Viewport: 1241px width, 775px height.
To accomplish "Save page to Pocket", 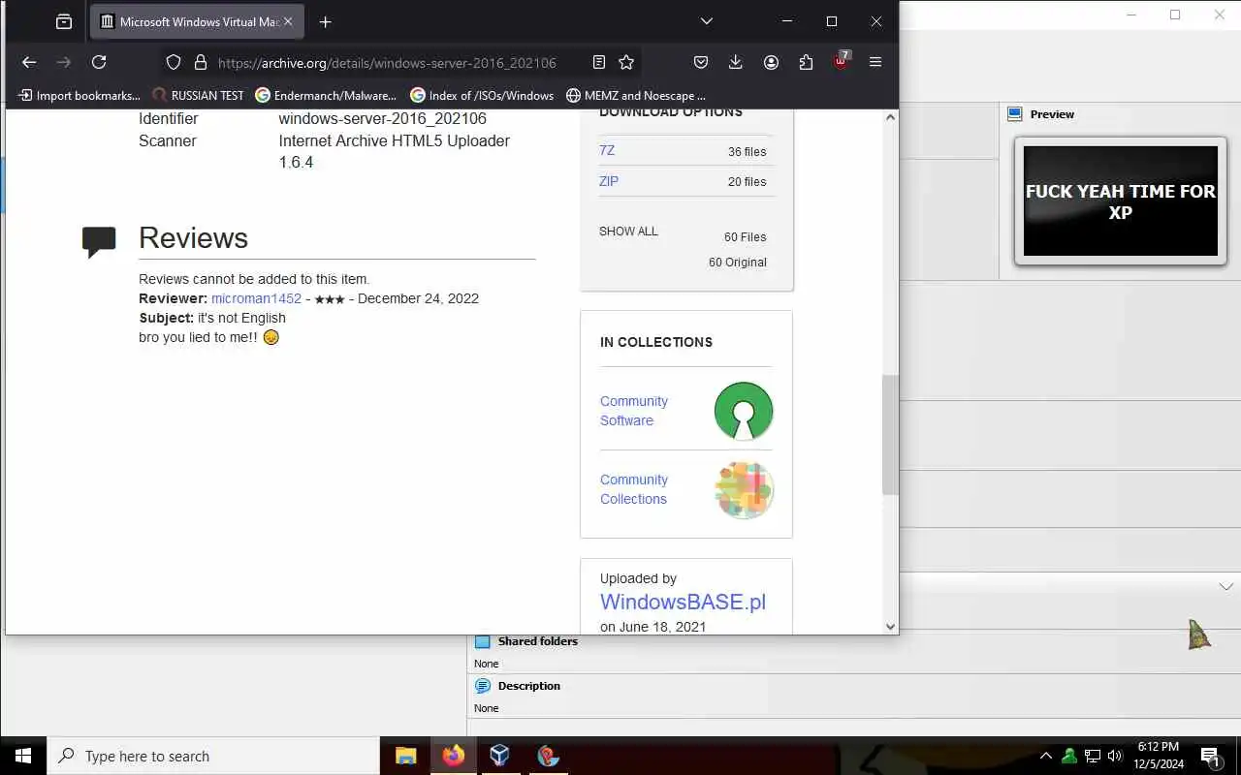I will click(x=701, y=62).
